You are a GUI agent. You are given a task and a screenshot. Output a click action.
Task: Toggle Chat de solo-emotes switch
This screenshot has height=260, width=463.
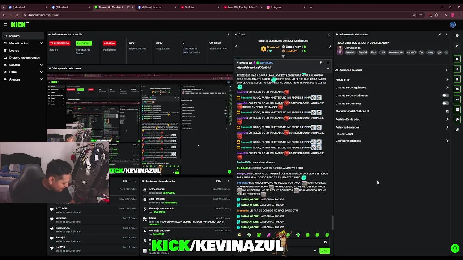(446, 103)
